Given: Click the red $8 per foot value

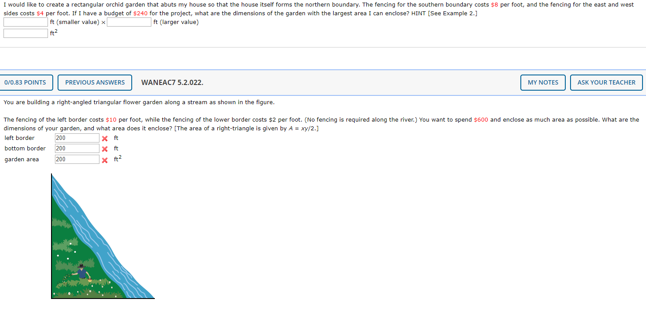Looking at the screenshot, I should pos(495,4).
